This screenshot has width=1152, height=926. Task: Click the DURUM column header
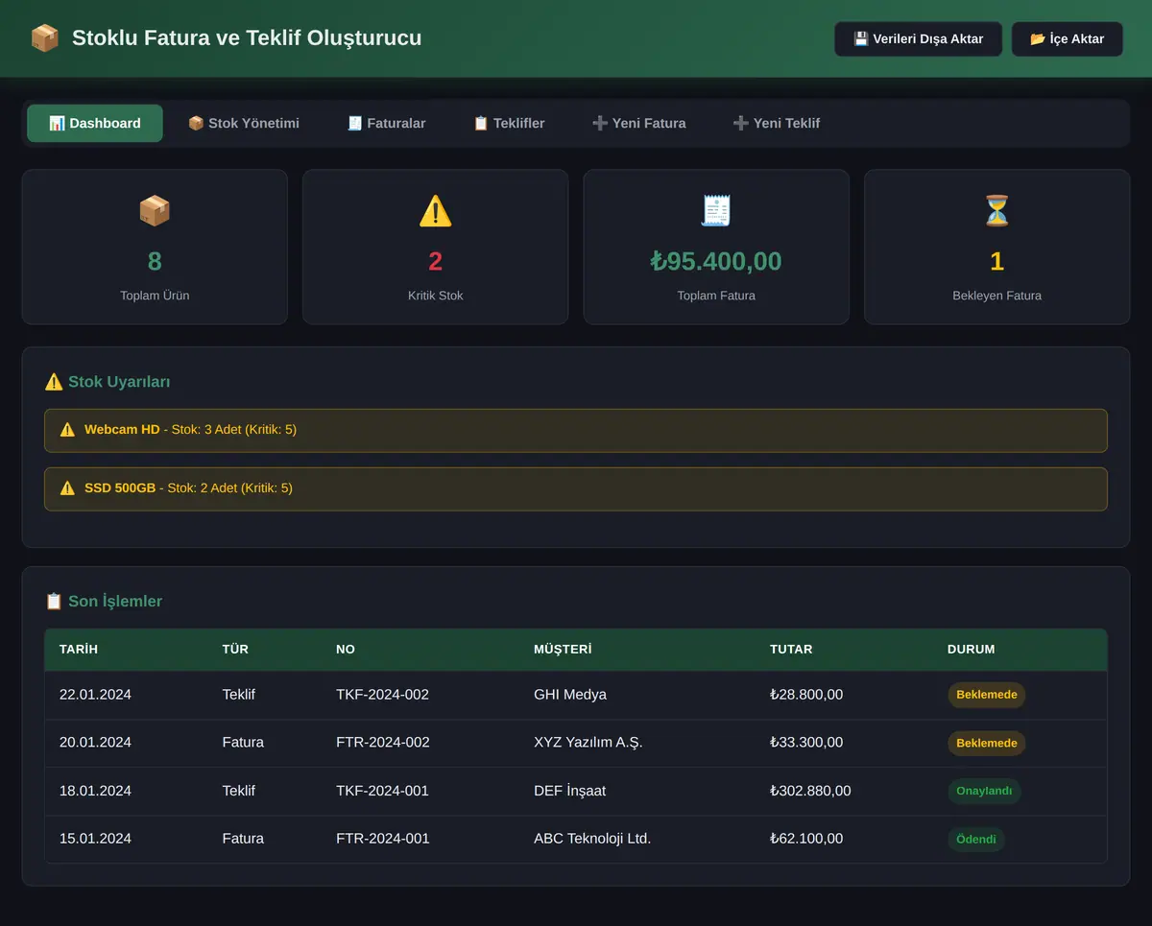pos(972,650)
